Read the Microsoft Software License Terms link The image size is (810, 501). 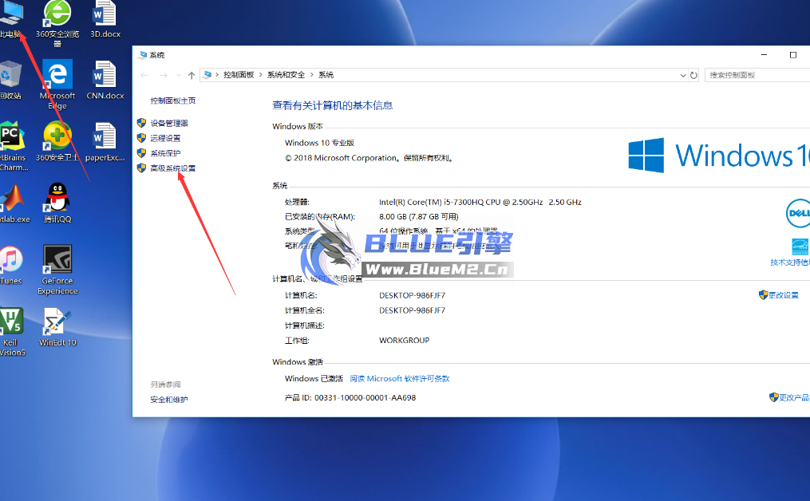[399, 379]
